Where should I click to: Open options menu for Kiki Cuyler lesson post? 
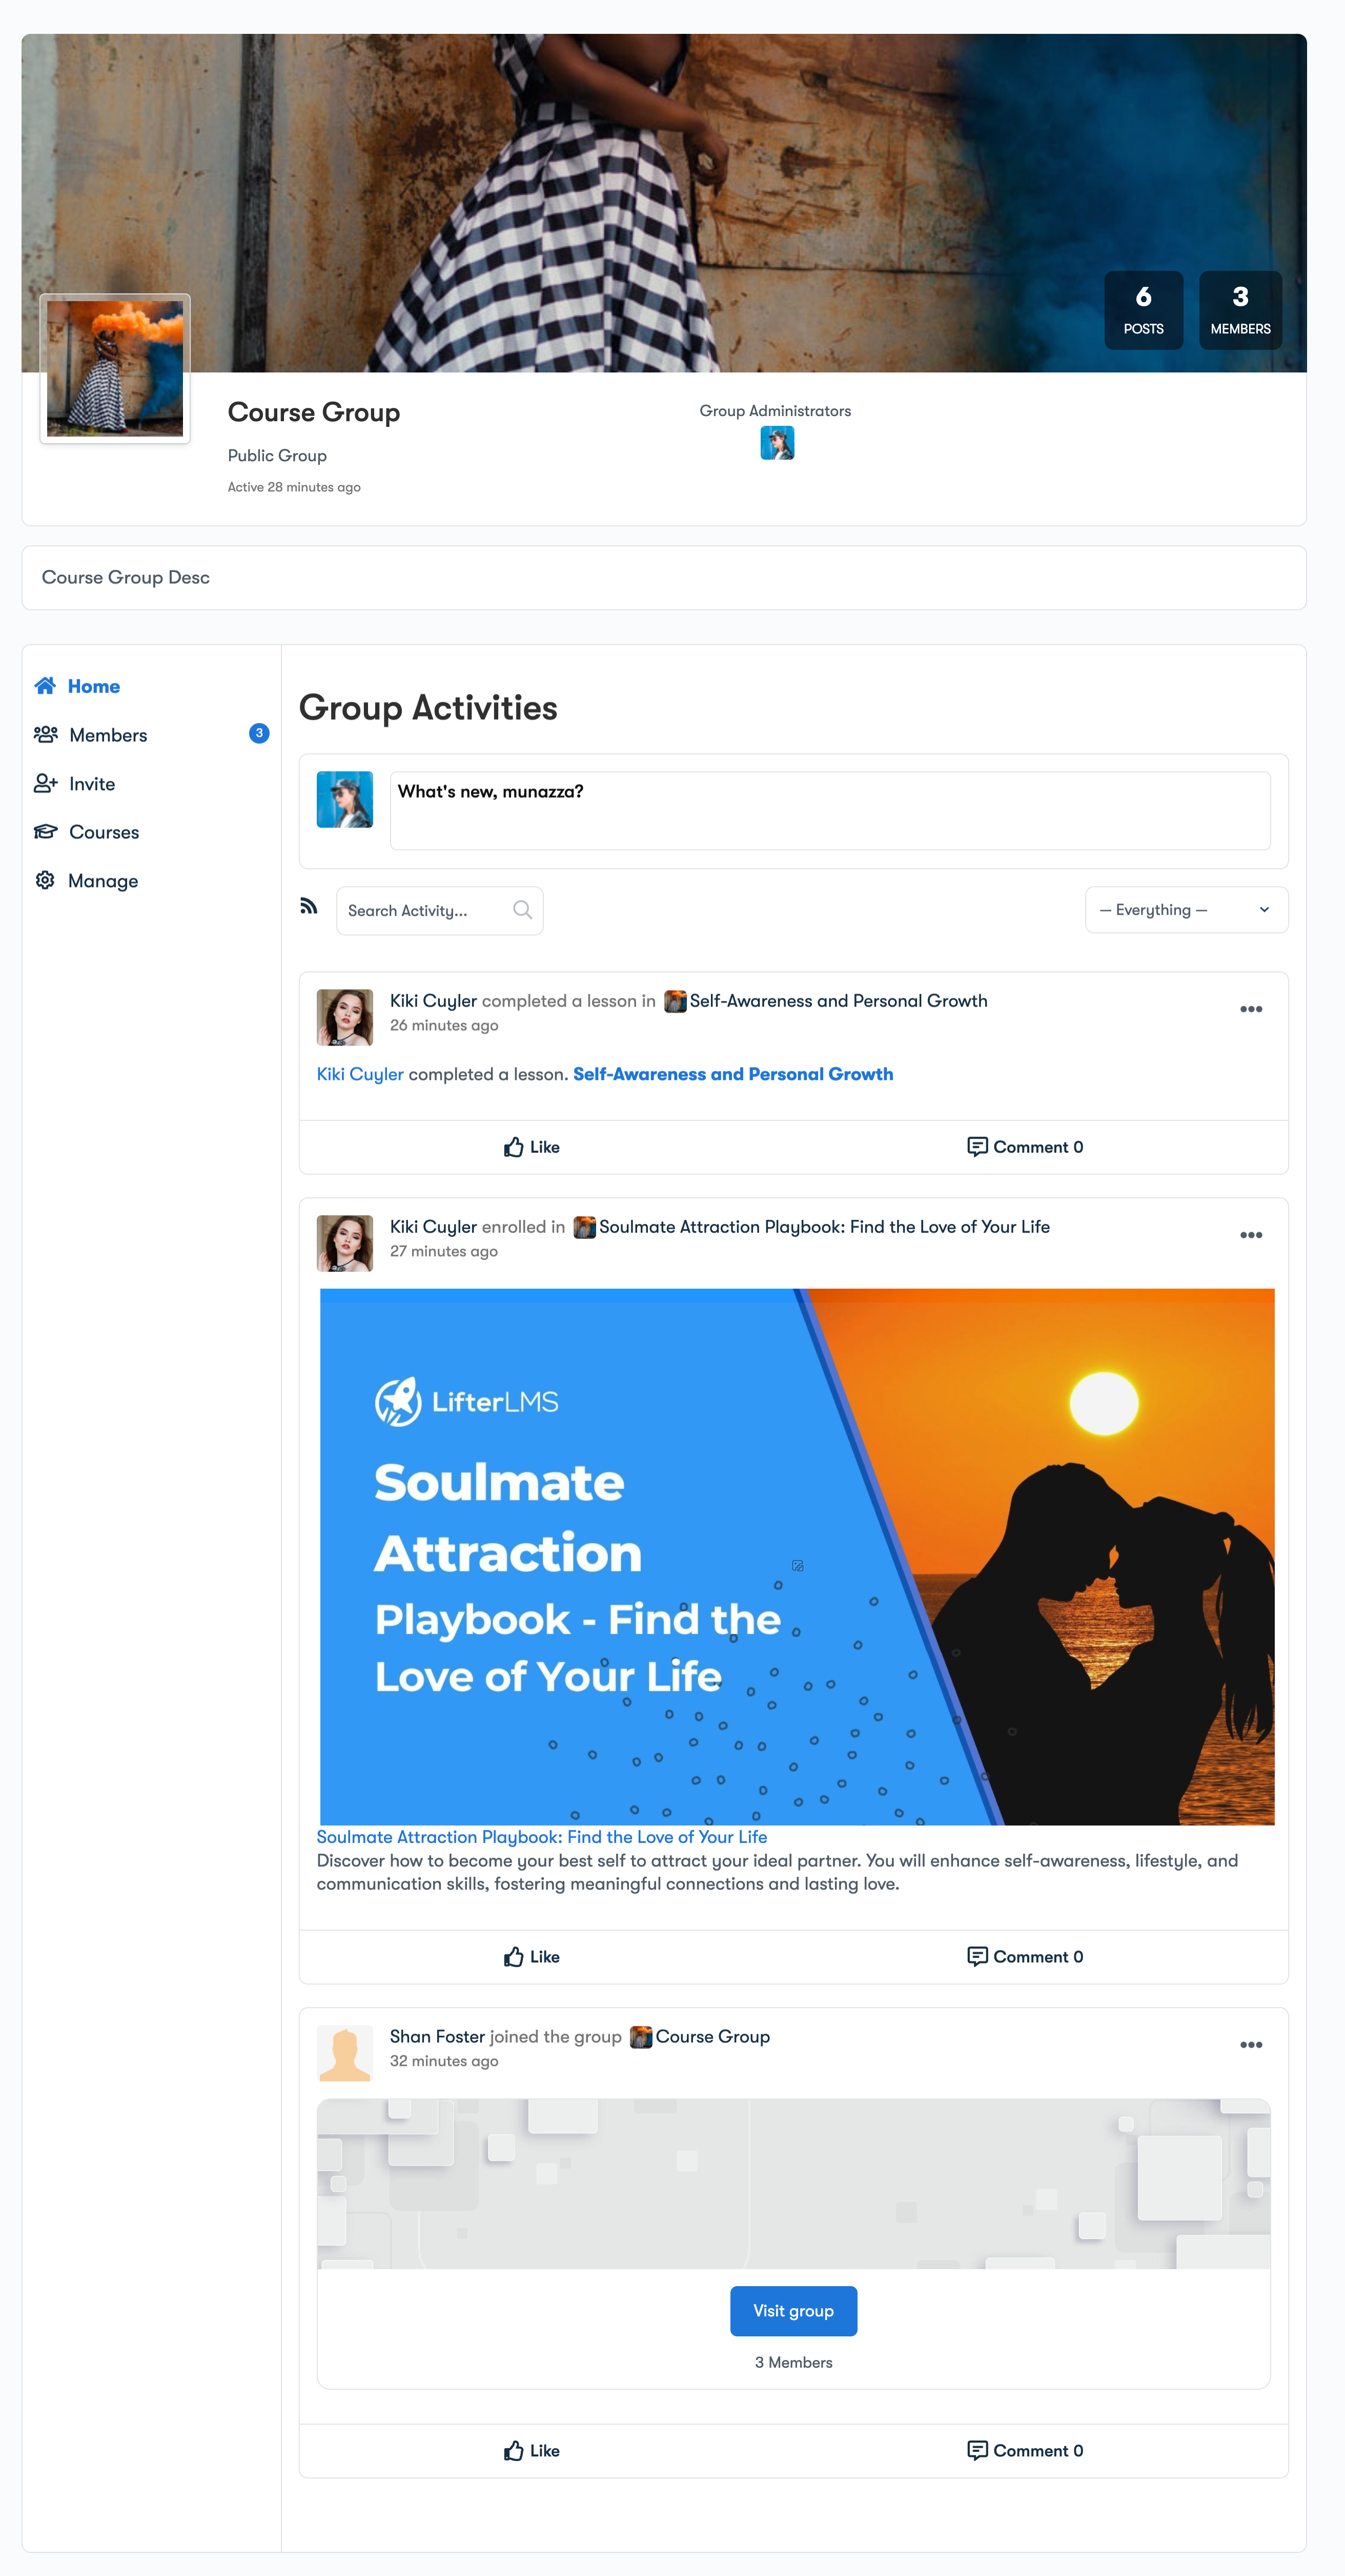1251,1009
